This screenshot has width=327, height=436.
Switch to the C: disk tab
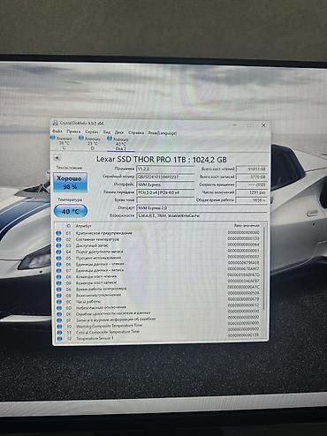click(62, 143)
